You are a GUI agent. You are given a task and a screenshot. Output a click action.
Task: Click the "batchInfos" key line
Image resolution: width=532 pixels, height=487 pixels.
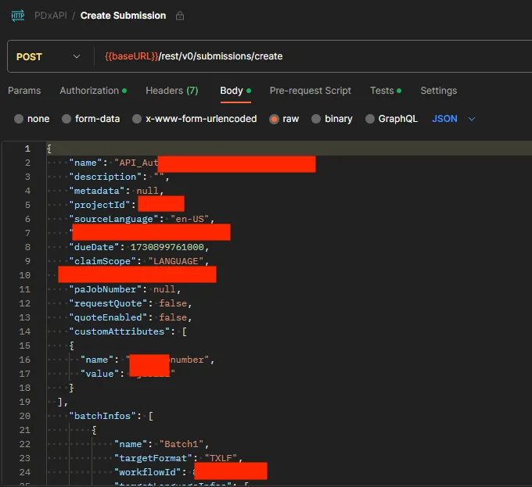click(x=111, y=416)
